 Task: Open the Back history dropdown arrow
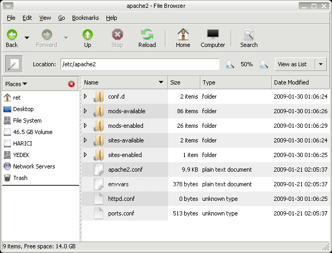[x=27, y=38]
